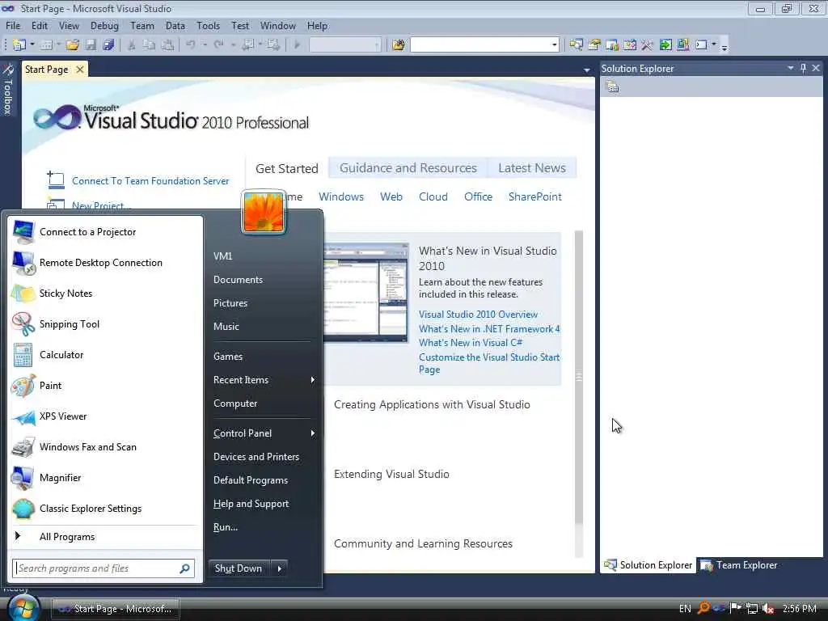The image size is (828, 621).
Task: Open What's New in Visual C# link
Action: (x=471, y=343)
